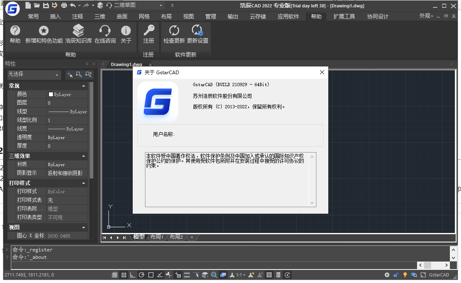
Task: Toggle transparency checkerboard icon in status bar
Action: coord(269,275)
